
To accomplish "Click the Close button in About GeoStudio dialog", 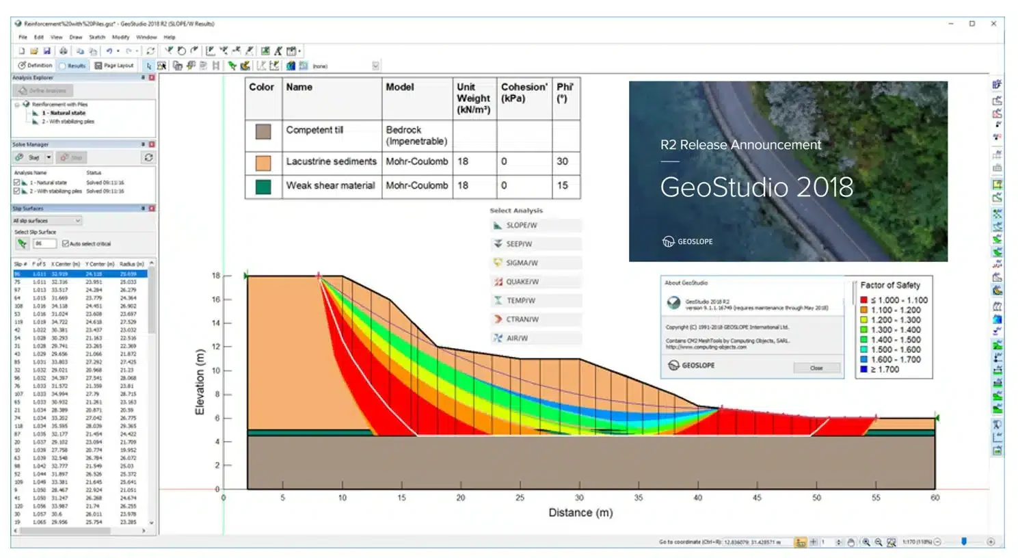I will click(816, 368).
